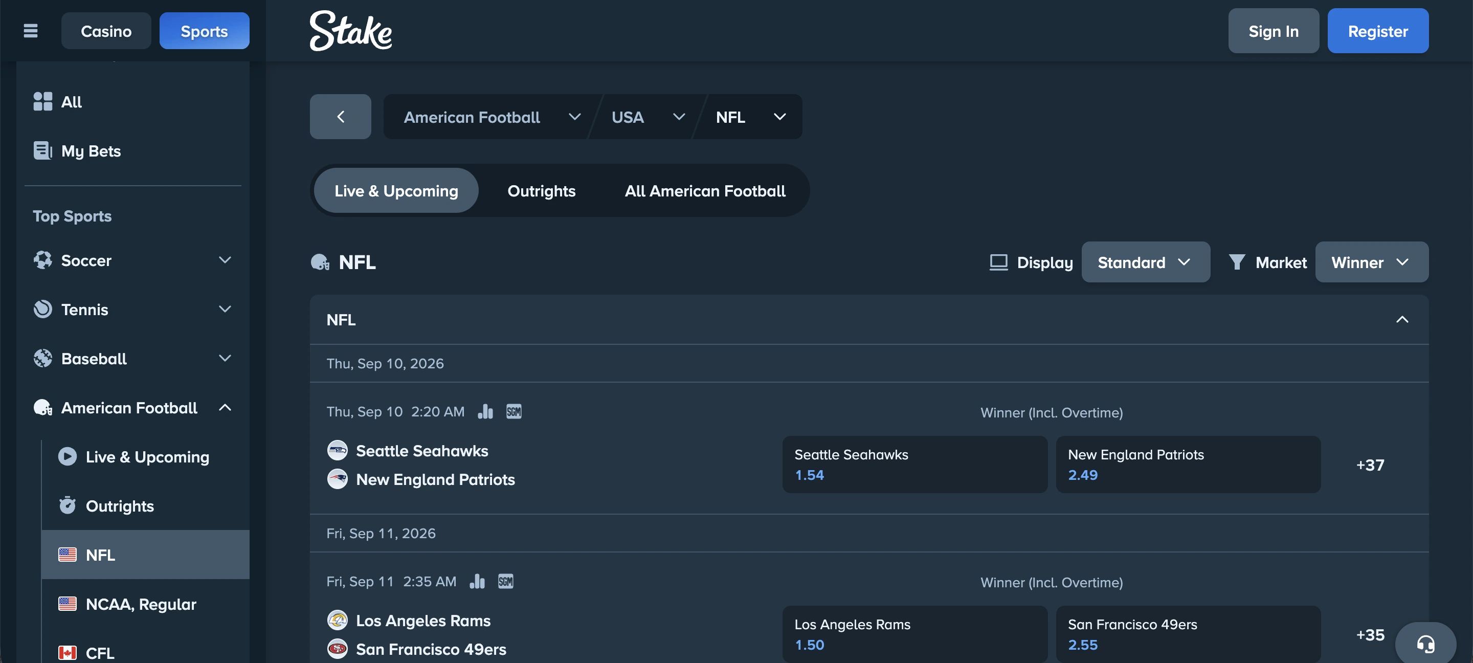This screenshot has width=1473, height=663.
Task: Click SGM icon for Seahawks vs Patriots
Action: tap(514, 411)
